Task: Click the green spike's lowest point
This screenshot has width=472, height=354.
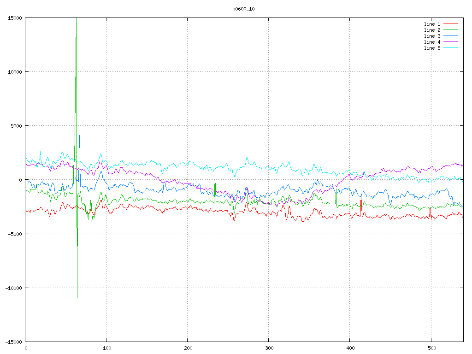Action: point(77,297)
